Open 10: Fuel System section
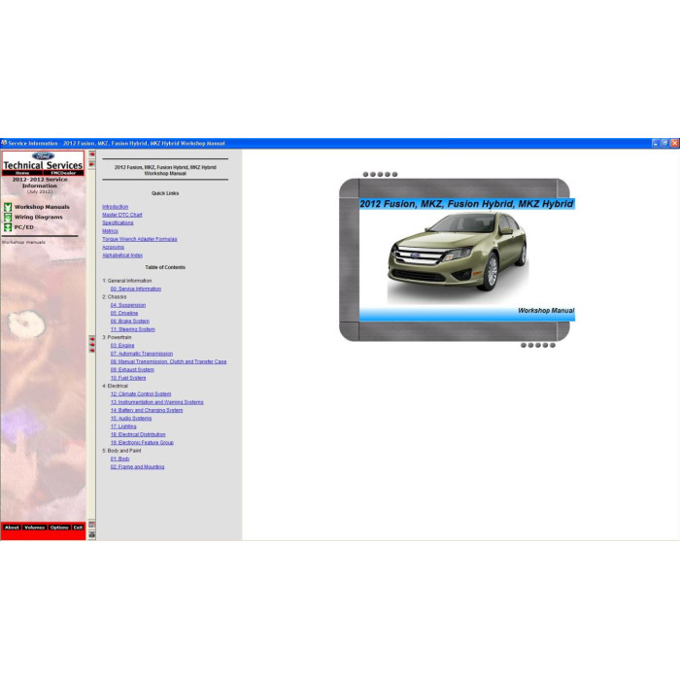 (x=128, y=378)
